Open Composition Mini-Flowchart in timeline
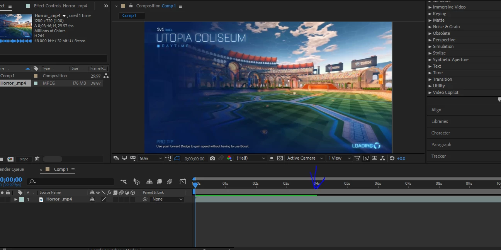Image resolution: width=501 pixels, height=250 pixels. click(123, 181)
